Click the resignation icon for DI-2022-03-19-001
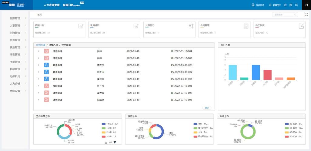Viewport: 311px width, 151px height. click(x=46, y=86)
